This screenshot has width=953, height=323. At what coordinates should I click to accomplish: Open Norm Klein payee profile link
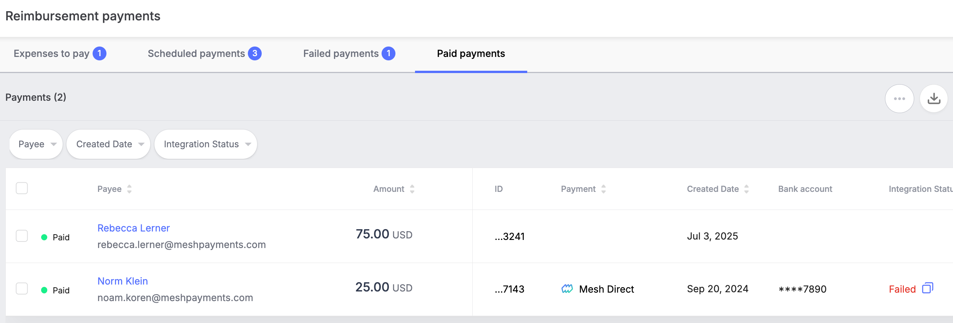(x=123, y=281)
